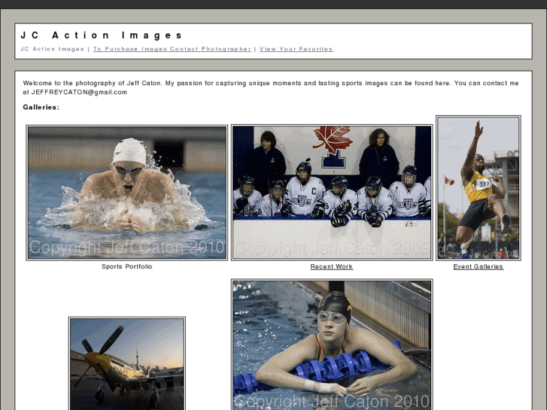Screen dimensions: 547x410
Task: Click the Galleries: heading
Action: tap(41, 107)
